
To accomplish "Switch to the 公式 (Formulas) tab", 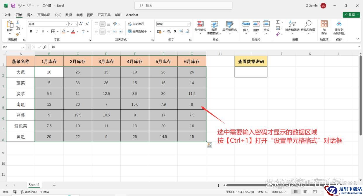I will pos(58,15).
